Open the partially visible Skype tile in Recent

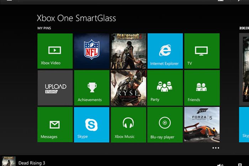point(244,125)
